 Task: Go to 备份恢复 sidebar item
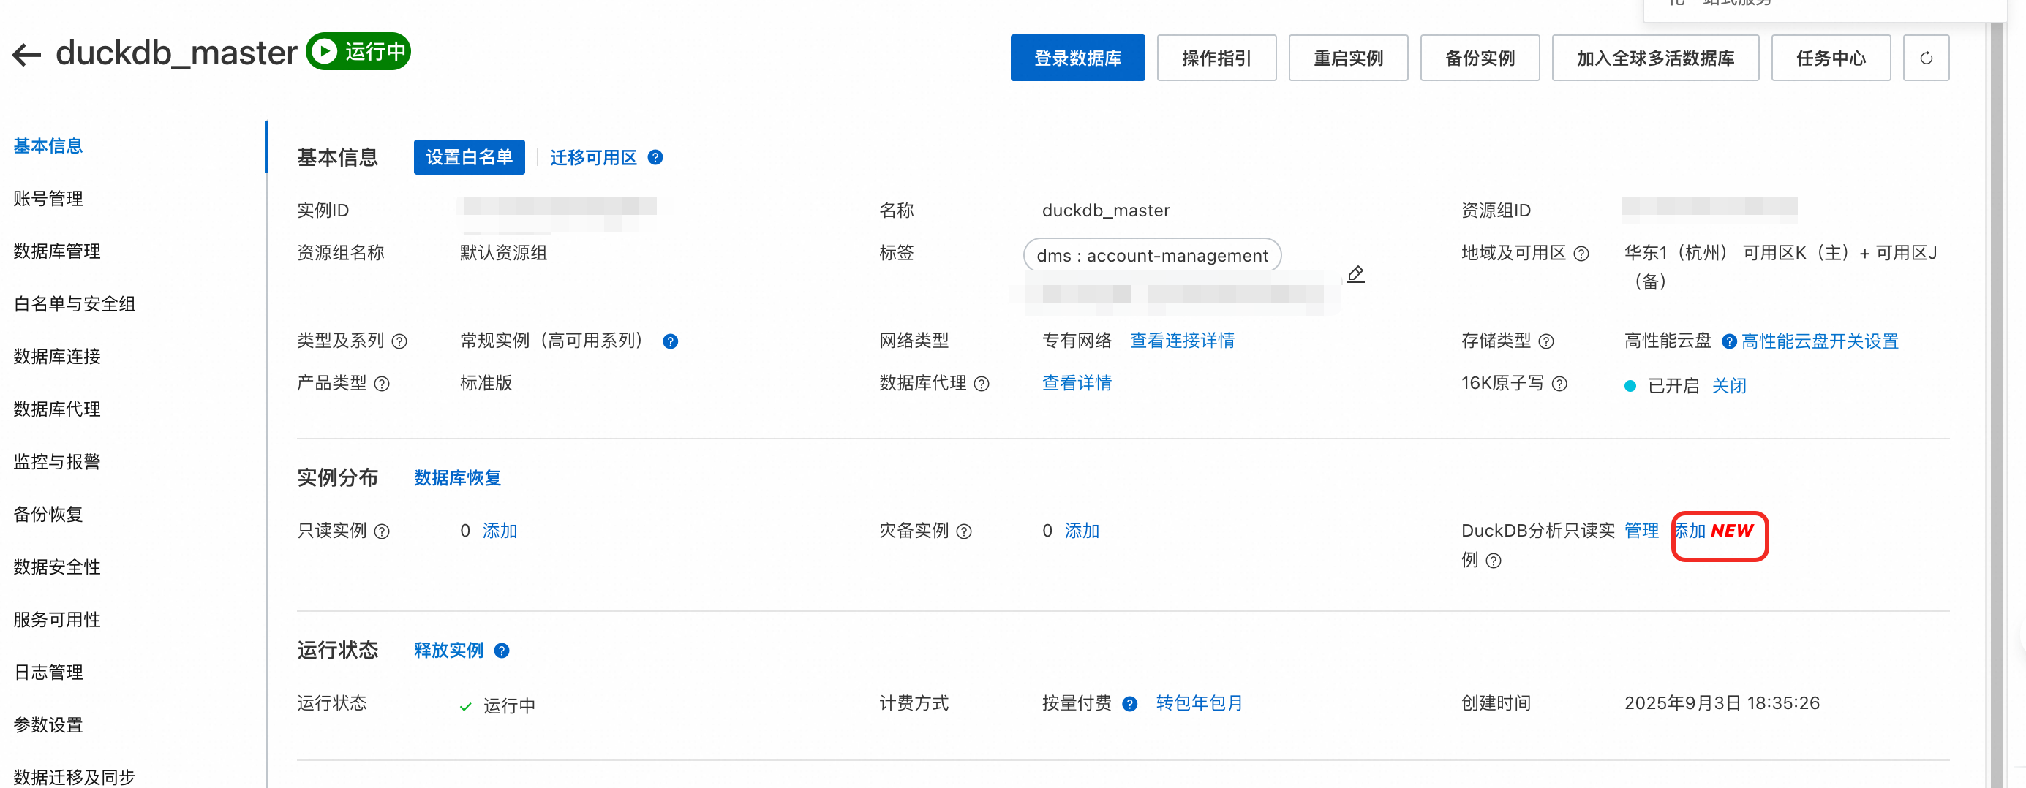[x=48, y=514]
